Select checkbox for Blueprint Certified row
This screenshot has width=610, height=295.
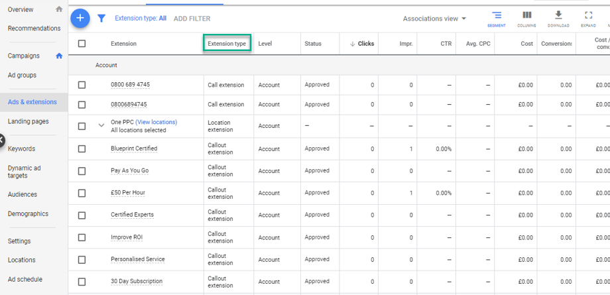click(x=82, y=148)
